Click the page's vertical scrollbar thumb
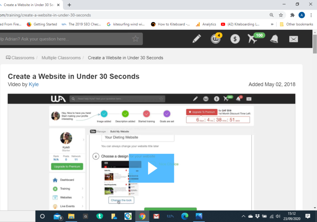 coord(315,44)
